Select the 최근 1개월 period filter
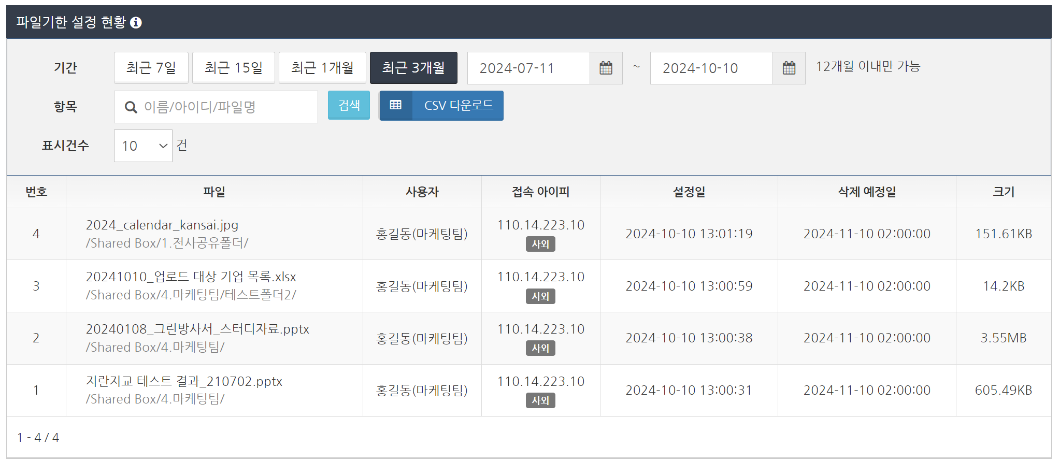 (322, 68)
